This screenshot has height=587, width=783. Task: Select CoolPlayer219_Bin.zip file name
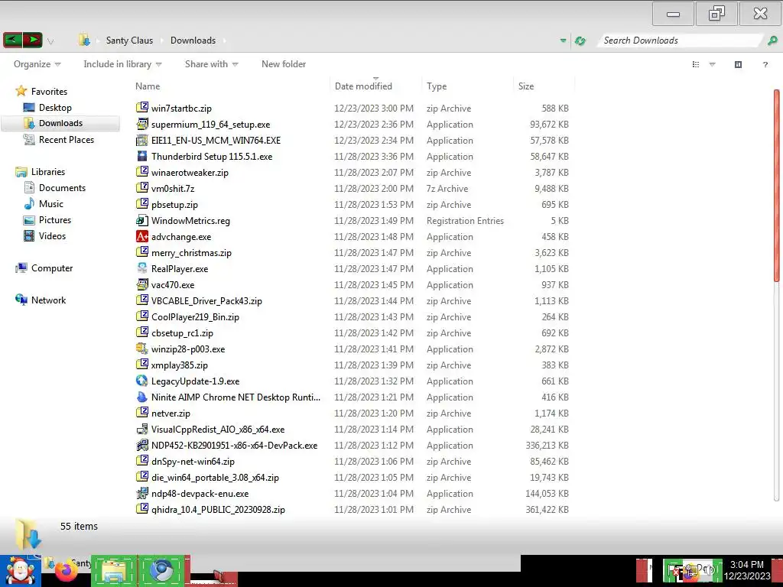[195, 317]
